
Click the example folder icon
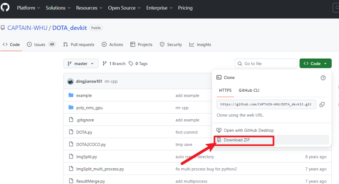click(71, 95)
